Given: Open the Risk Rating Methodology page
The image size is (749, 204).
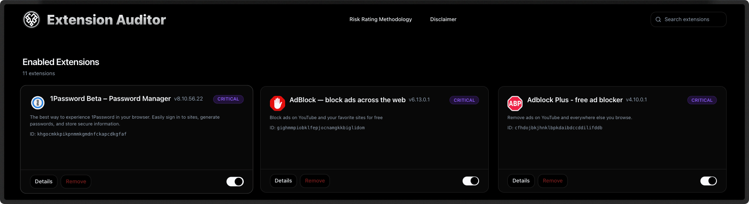Looking at the screenshot, I should pyautogui.click(x=380, y=19).
